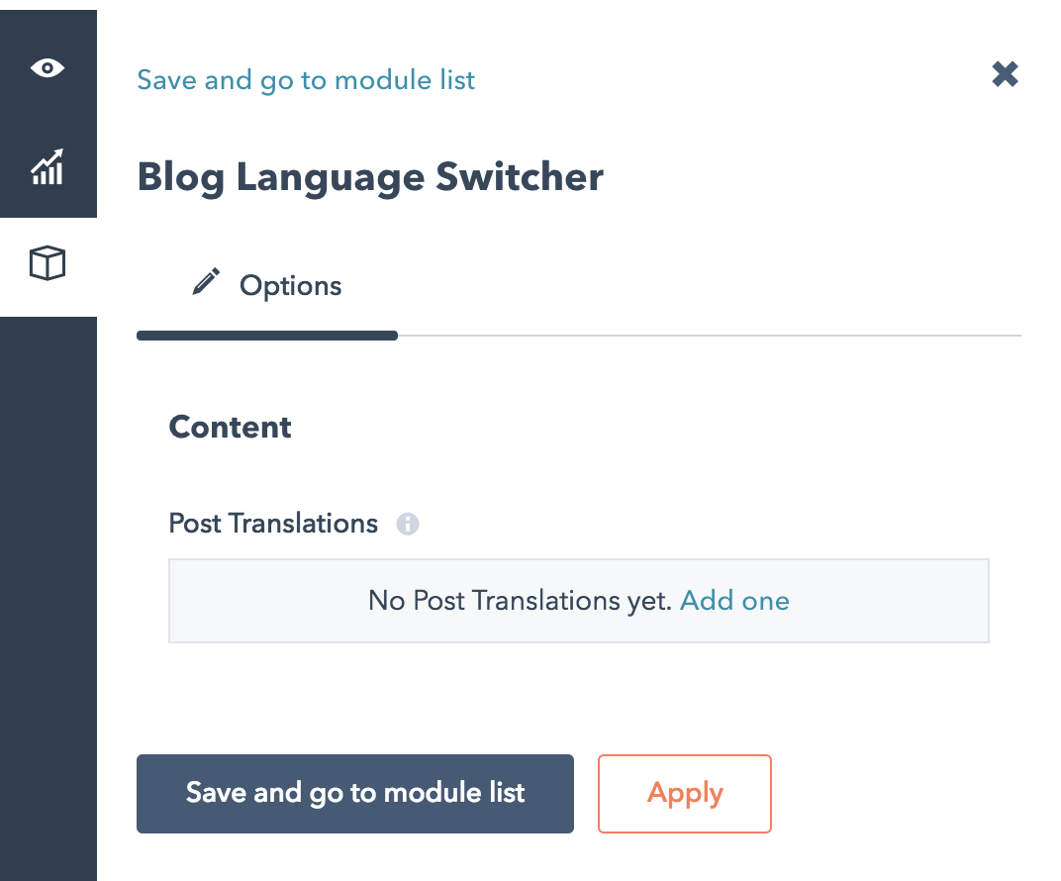Viewport: 1061px width, 881px height.
Task: Click the Post Translations field label
Action: [273, 523]
